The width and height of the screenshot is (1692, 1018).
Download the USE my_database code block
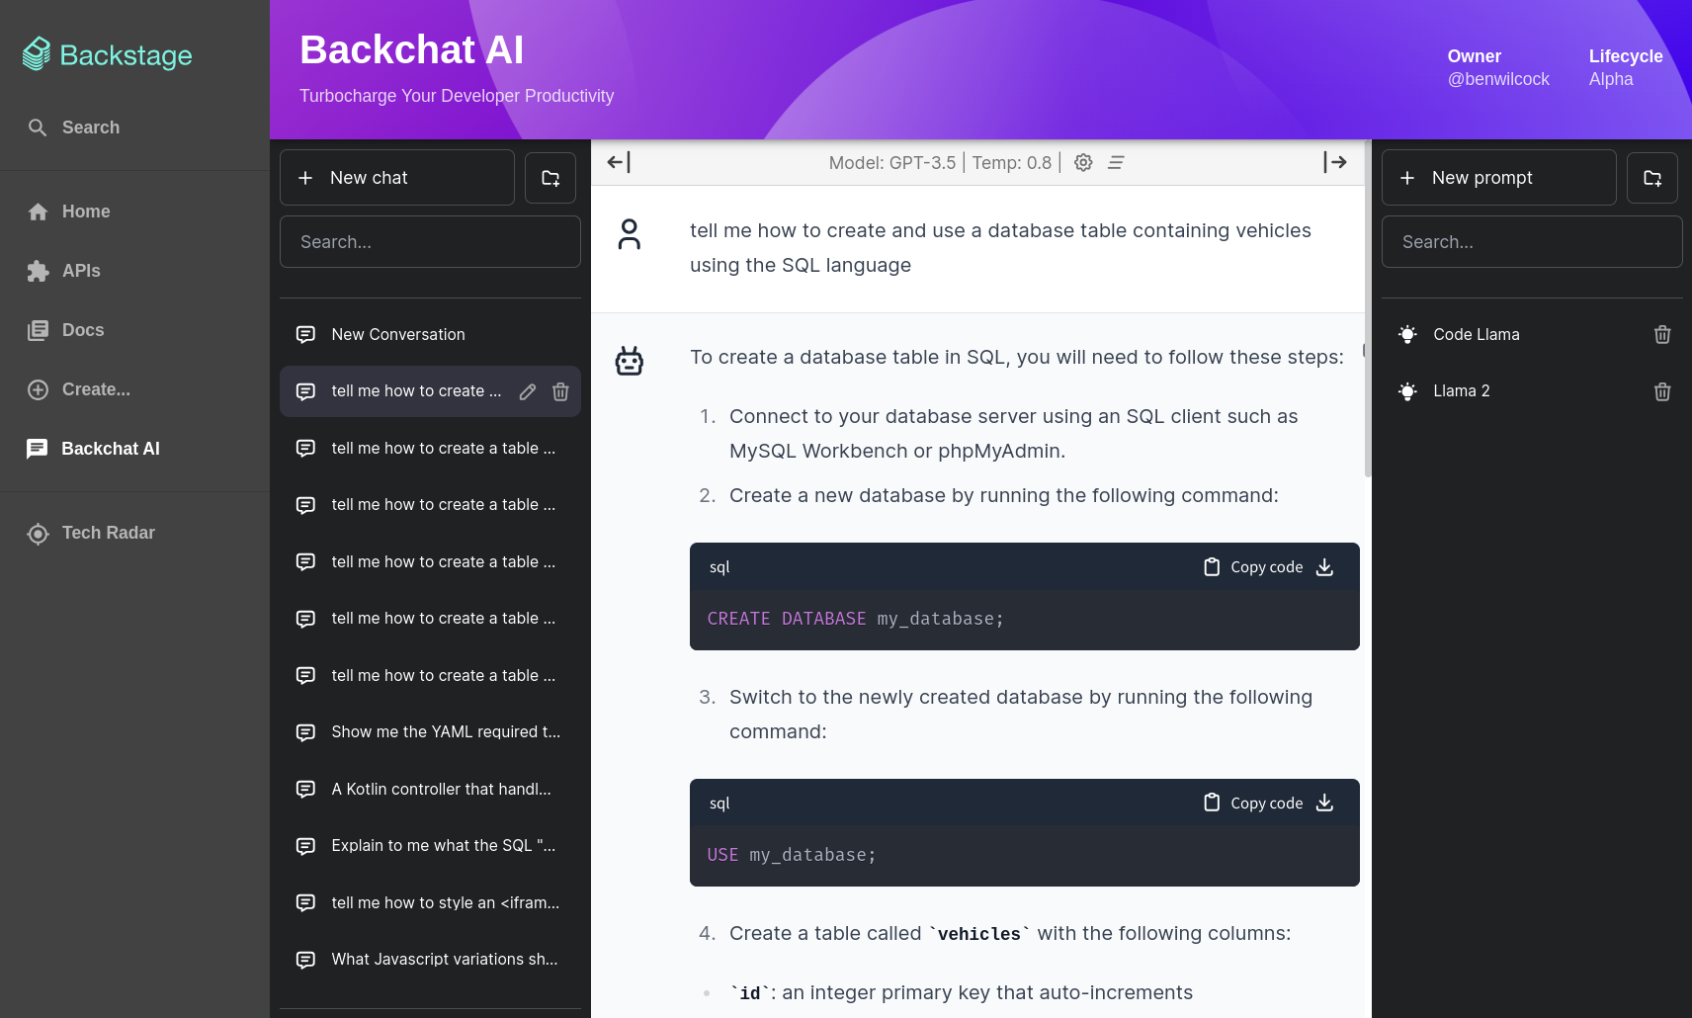1325,804
